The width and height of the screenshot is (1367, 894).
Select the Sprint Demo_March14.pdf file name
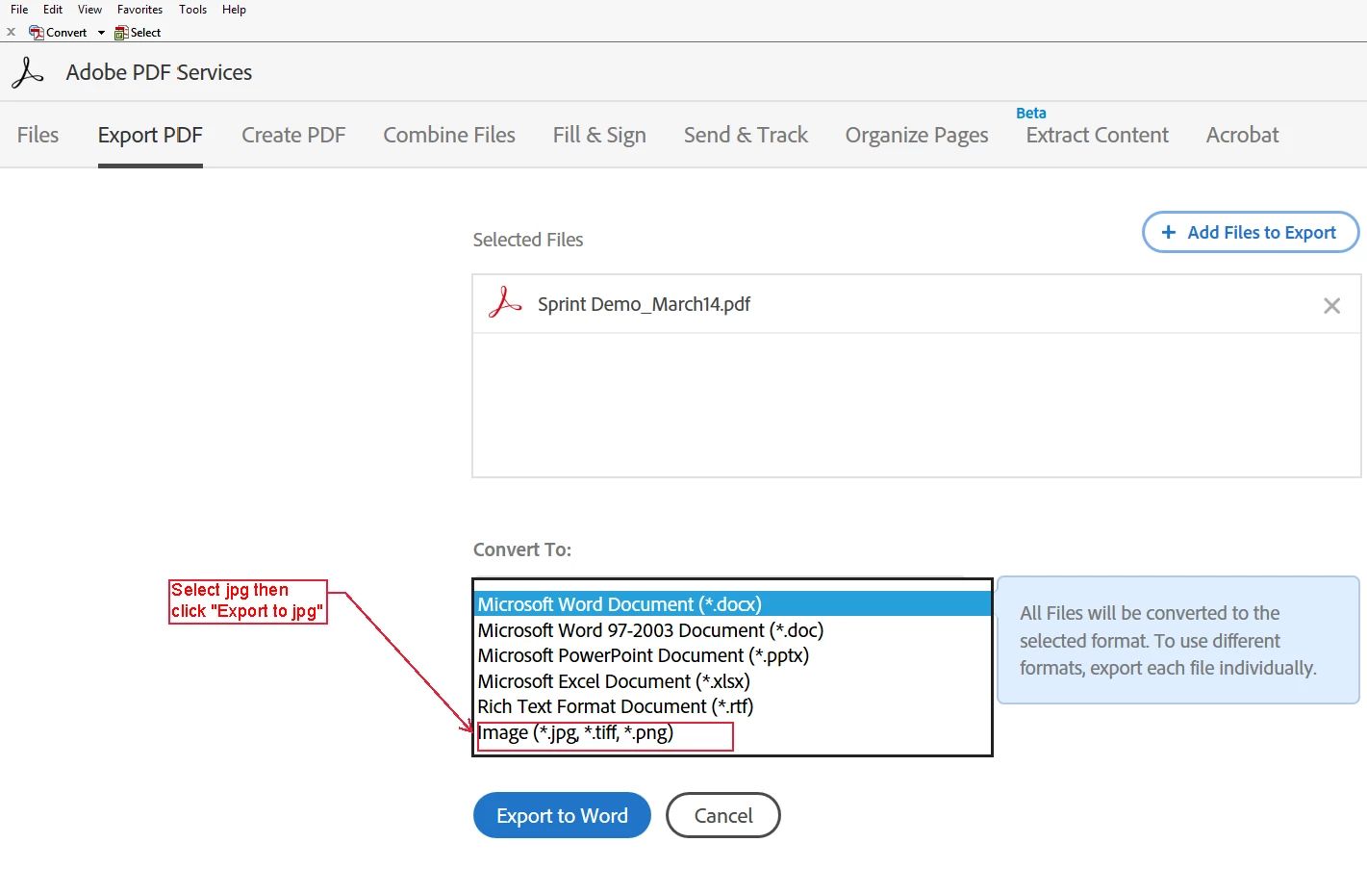644,304
